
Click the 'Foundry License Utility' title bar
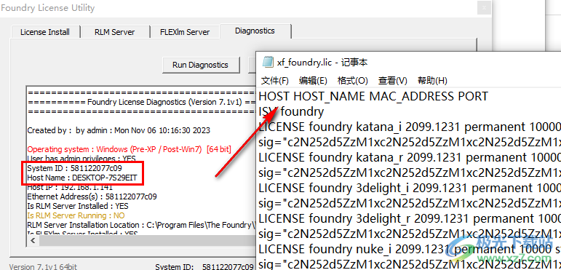(x=48, y=7)
